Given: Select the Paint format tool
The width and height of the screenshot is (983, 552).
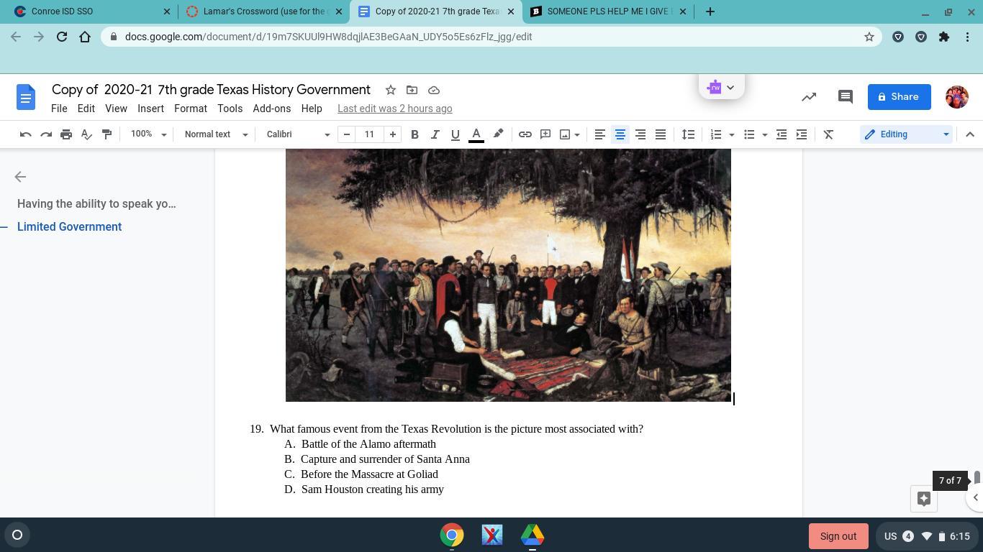Looking at the screenshot, I should pos(107,134).
